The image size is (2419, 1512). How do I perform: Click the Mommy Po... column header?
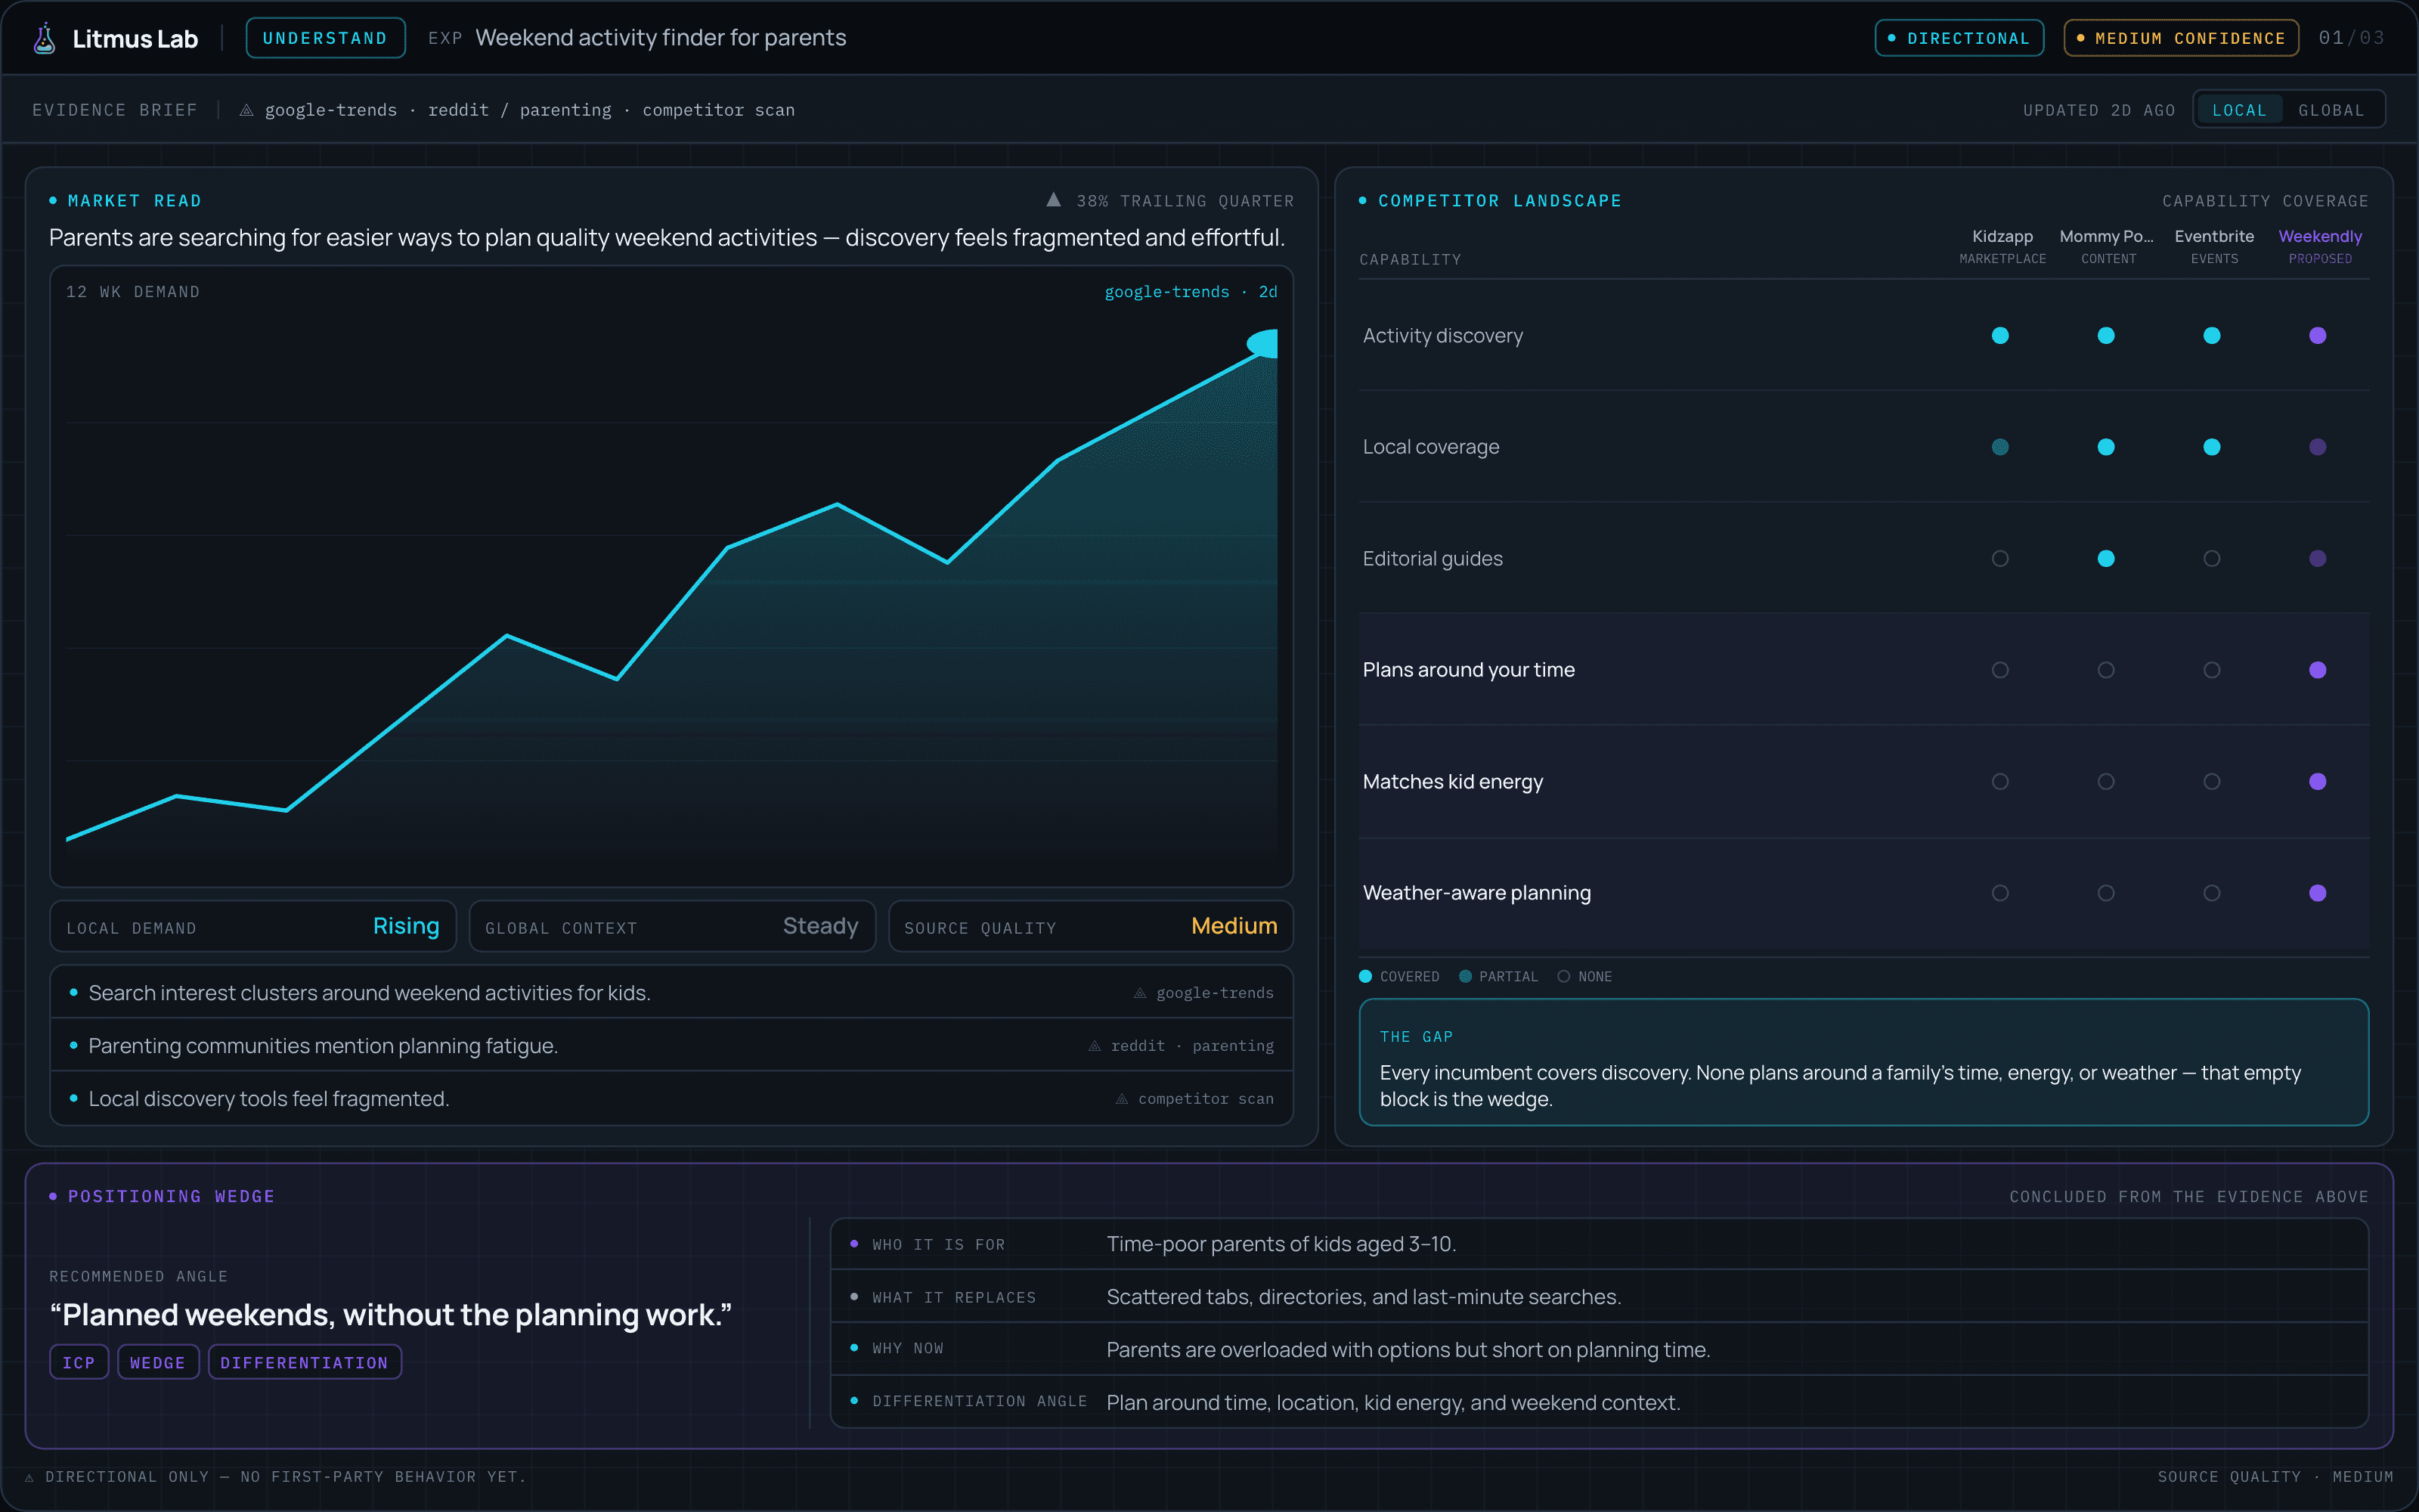(2107, 246)
